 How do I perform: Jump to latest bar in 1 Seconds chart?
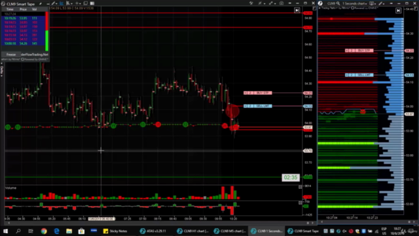(398, 10)
